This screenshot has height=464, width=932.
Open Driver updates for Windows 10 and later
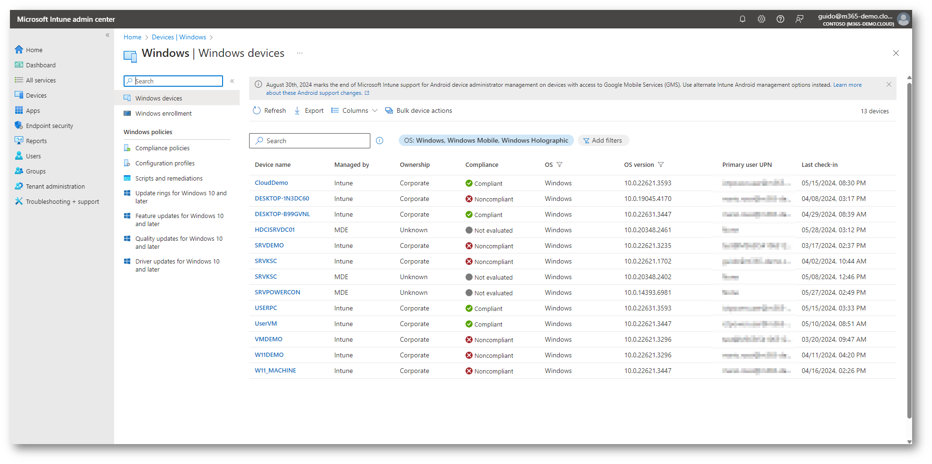click(177, 265)
